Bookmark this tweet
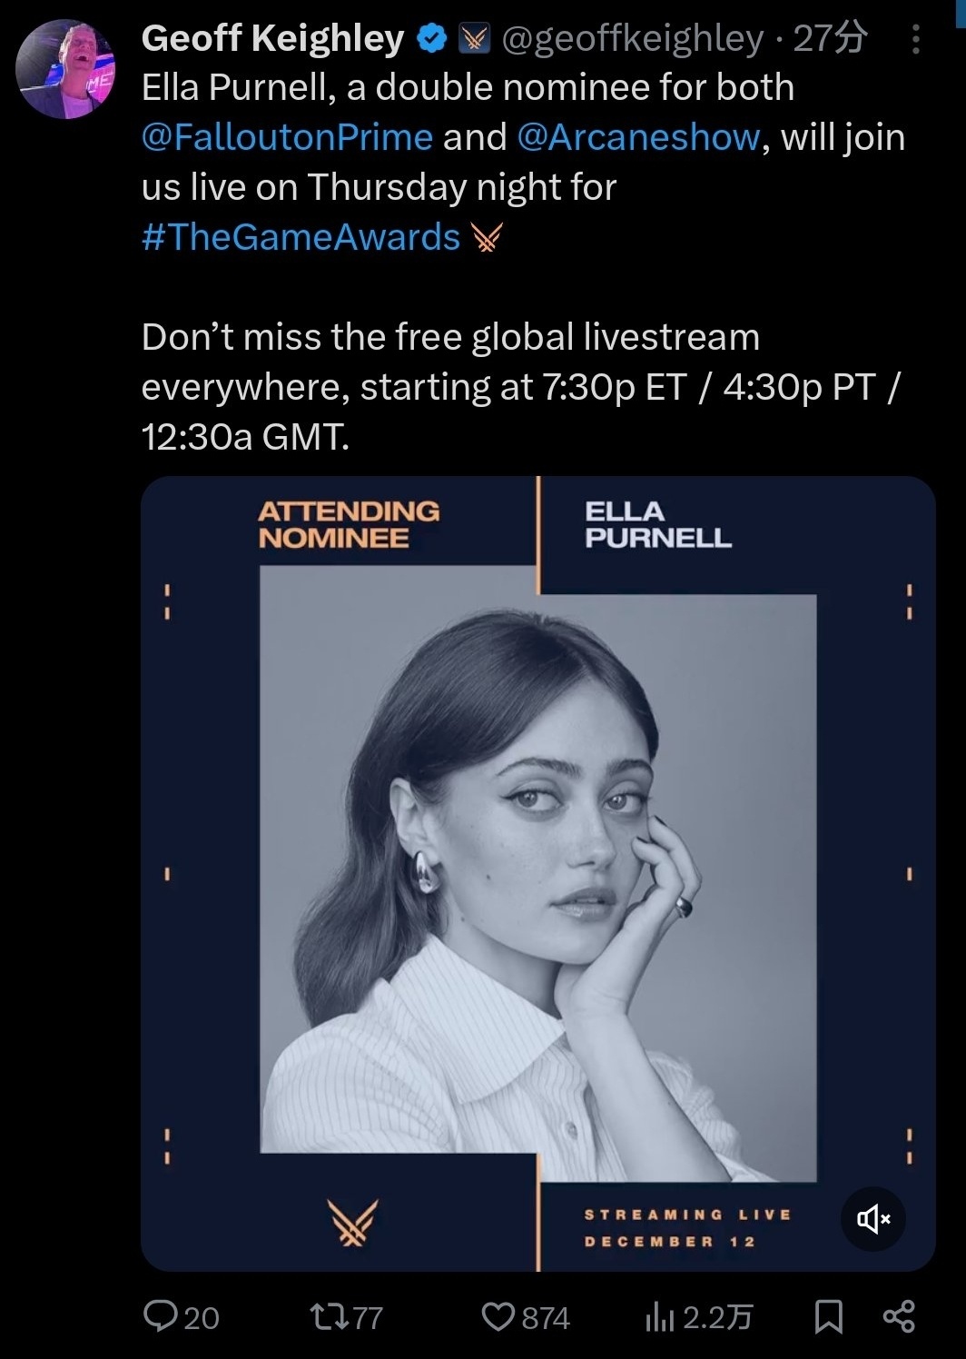The width and height of the screenshot is (966, 1359). (828, 1316)
